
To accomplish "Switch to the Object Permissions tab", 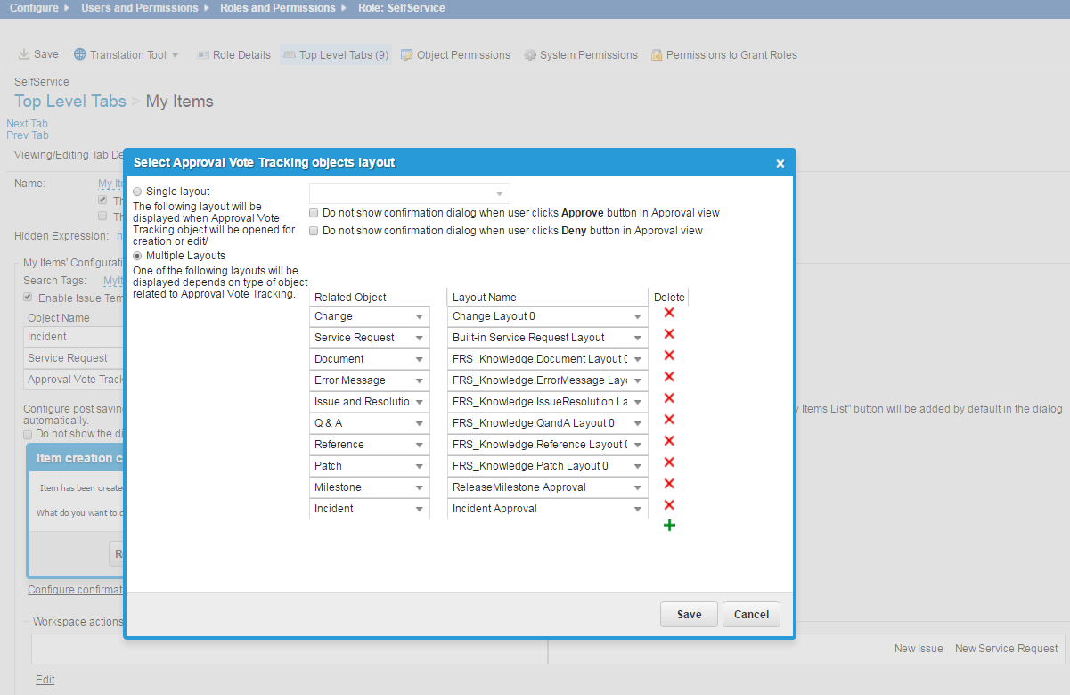I will tap(455, 55).
